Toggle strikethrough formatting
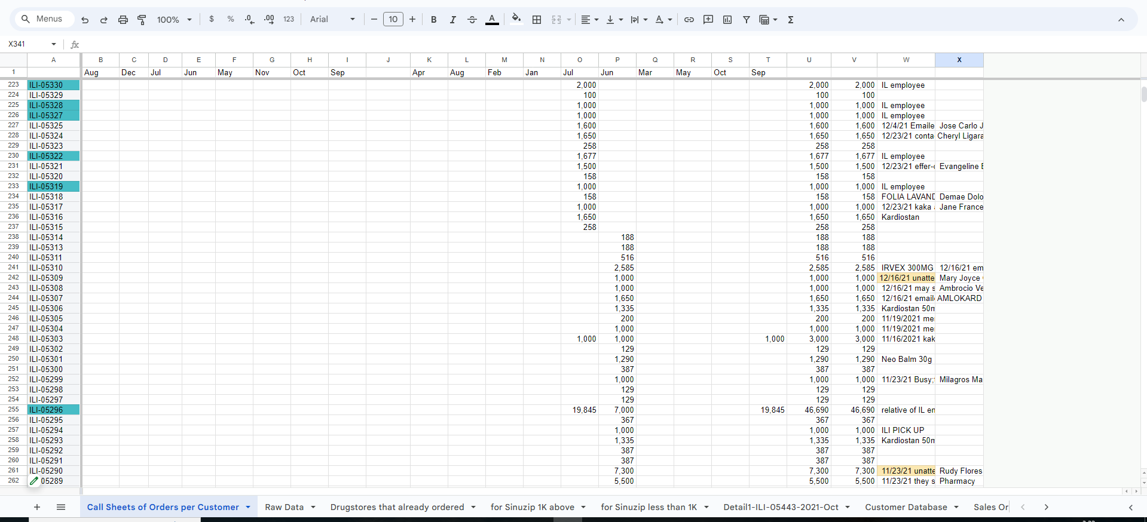The height and width of the screenshot is (522, 1147). point(472,20)
